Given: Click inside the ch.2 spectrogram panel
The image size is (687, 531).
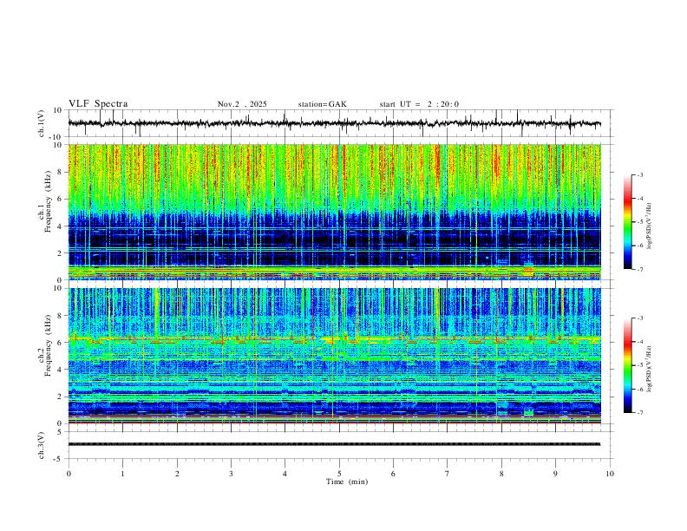Looking at the screenshot, I should click(334, 356).
